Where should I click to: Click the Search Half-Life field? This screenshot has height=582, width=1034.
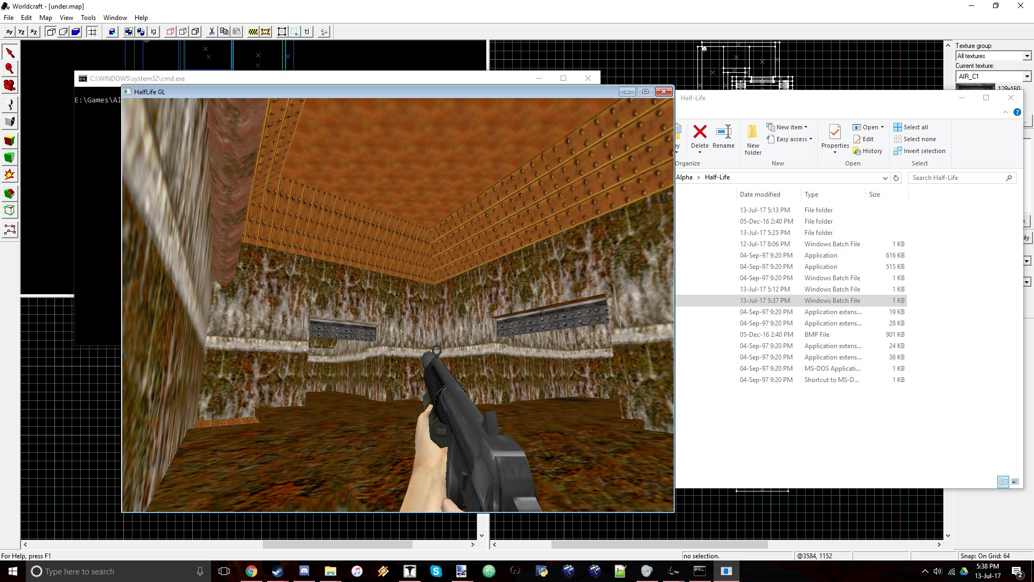point(962,178)
